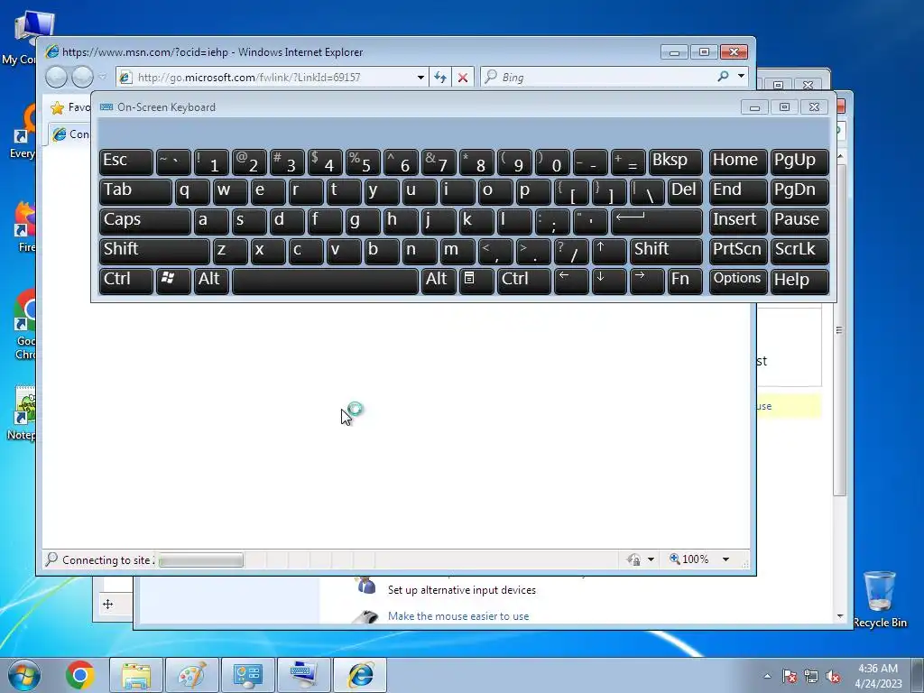Image resolution: width=924 pixels, height=693 pixels.
Task: Click 'Set up alternative input devices' text
Action: pyautogui.click(x=461, y=590)
